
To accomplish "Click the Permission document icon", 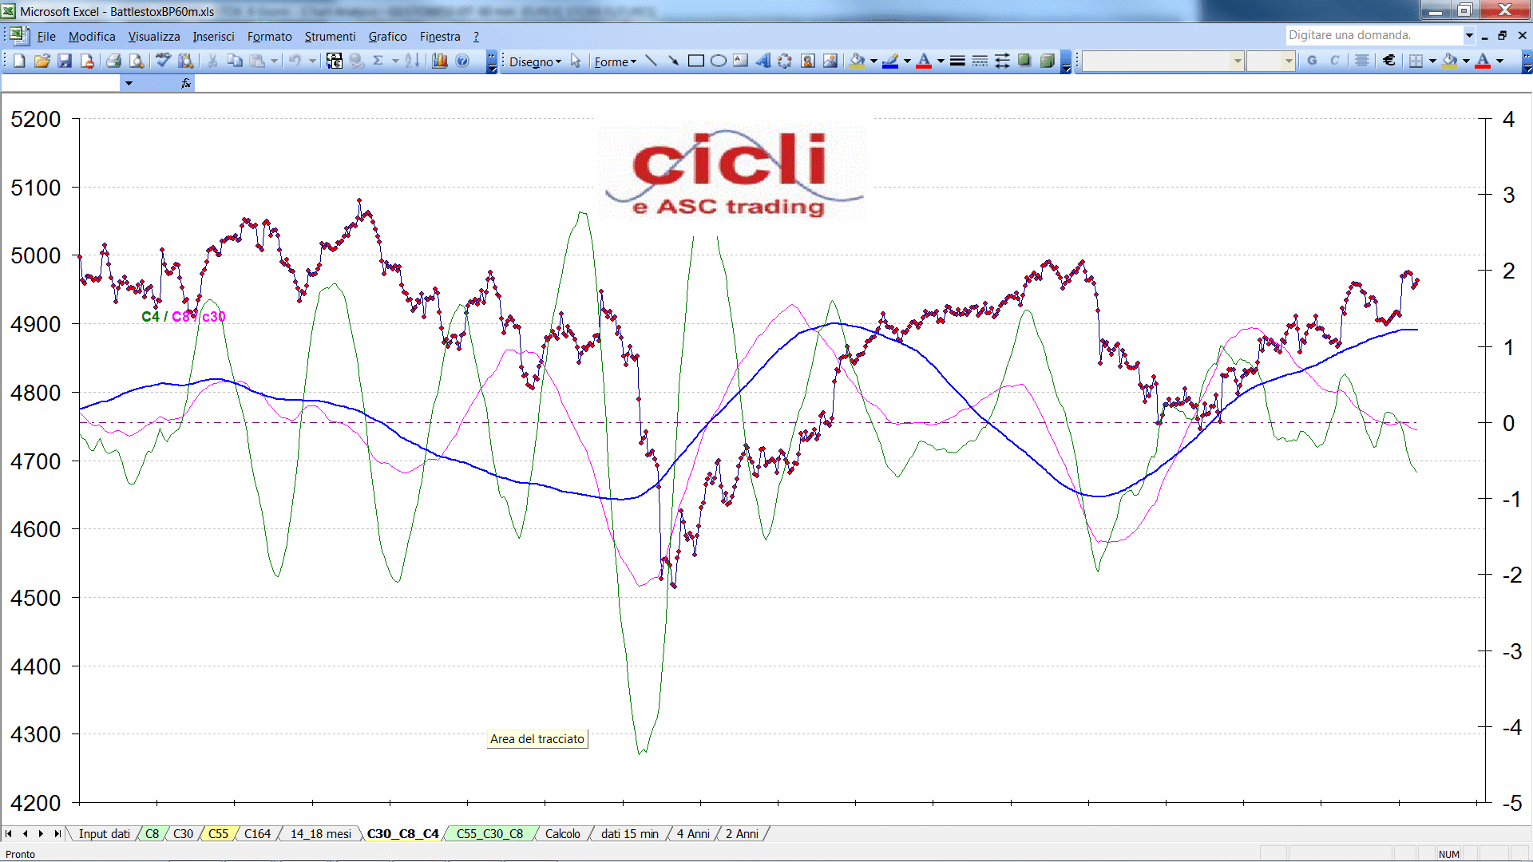I will click(x=87, y=61).
